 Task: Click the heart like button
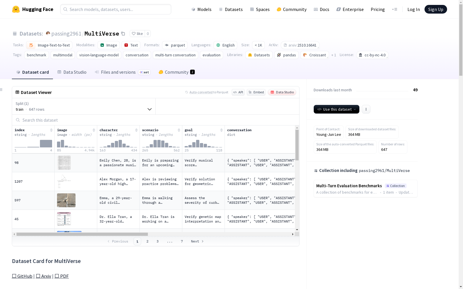(x=137, y=34)
